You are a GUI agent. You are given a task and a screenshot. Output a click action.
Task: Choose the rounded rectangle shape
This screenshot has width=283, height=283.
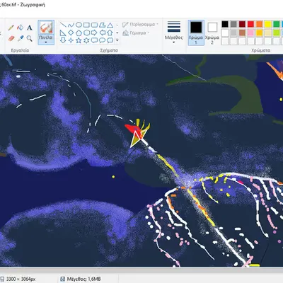[x=94, y=25]
